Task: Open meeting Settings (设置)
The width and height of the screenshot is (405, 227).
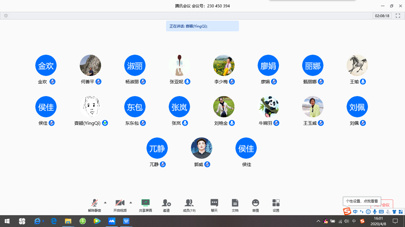Action: (276, 203)
